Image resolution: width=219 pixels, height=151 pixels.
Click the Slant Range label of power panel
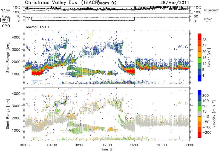coord(8,58)
